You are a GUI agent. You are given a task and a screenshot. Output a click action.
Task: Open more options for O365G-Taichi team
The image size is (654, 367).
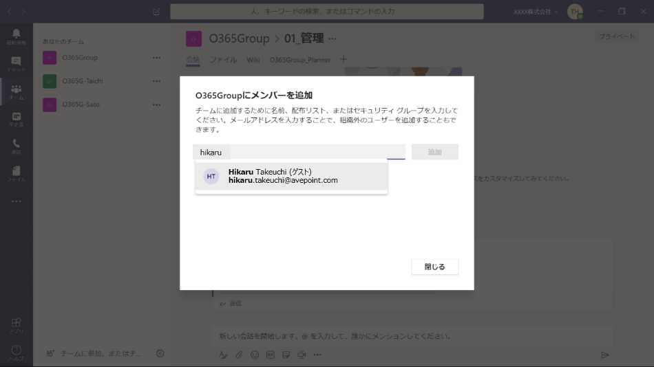(x=156, y=81)
